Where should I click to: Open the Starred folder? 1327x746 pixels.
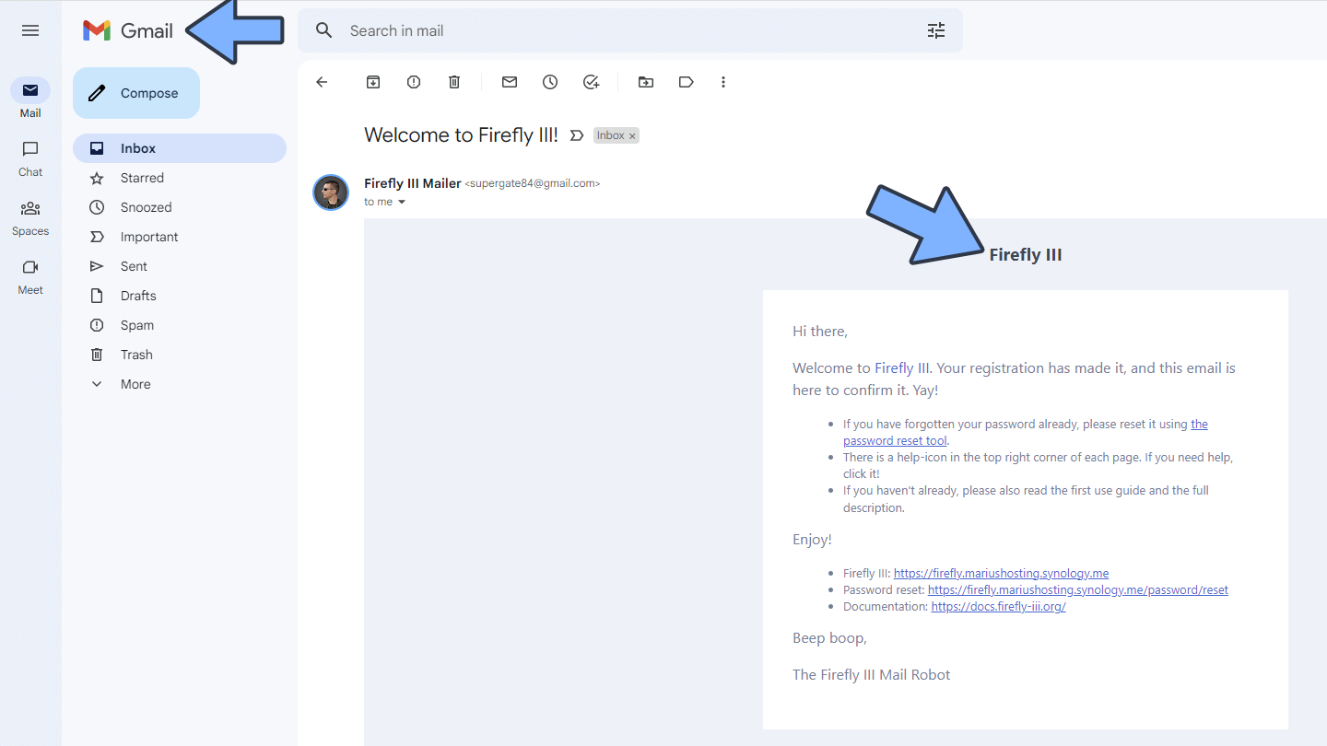142,178
